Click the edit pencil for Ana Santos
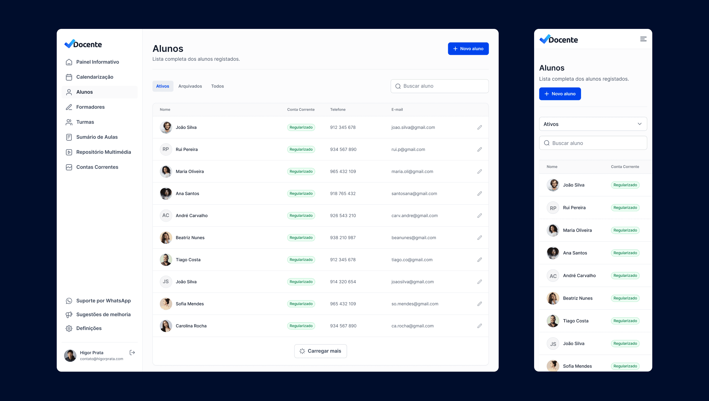 pos(479,193)
